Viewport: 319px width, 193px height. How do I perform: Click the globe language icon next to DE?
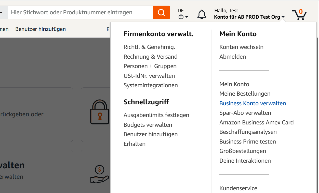click(x=181, y=17)
